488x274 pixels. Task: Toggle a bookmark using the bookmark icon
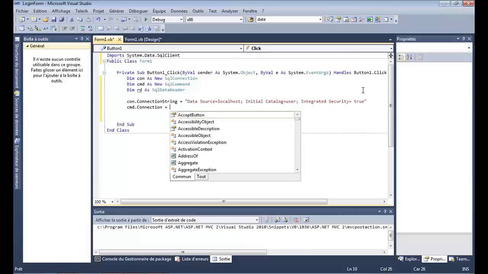click(101, 29)
